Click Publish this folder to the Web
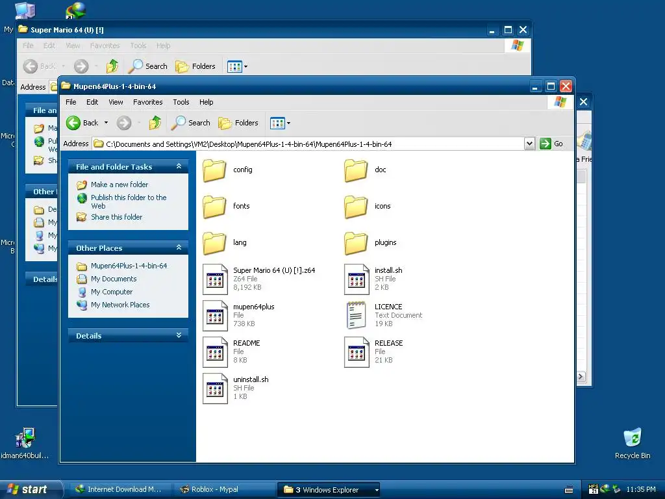Screen dimensions: 665x499 coord(129,201)
